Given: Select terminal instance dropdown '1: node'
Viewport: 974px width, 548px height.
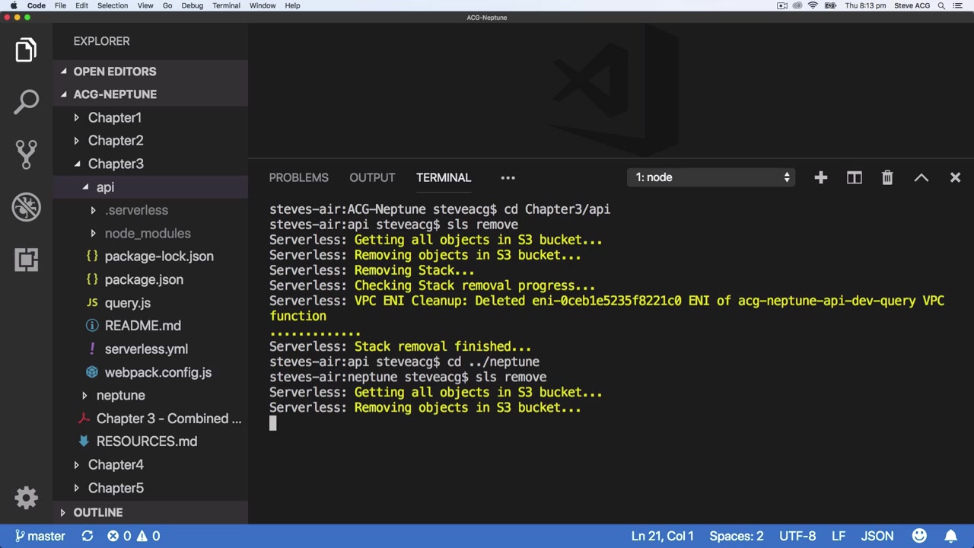Looking at the screenshot, I should [711, 177].
